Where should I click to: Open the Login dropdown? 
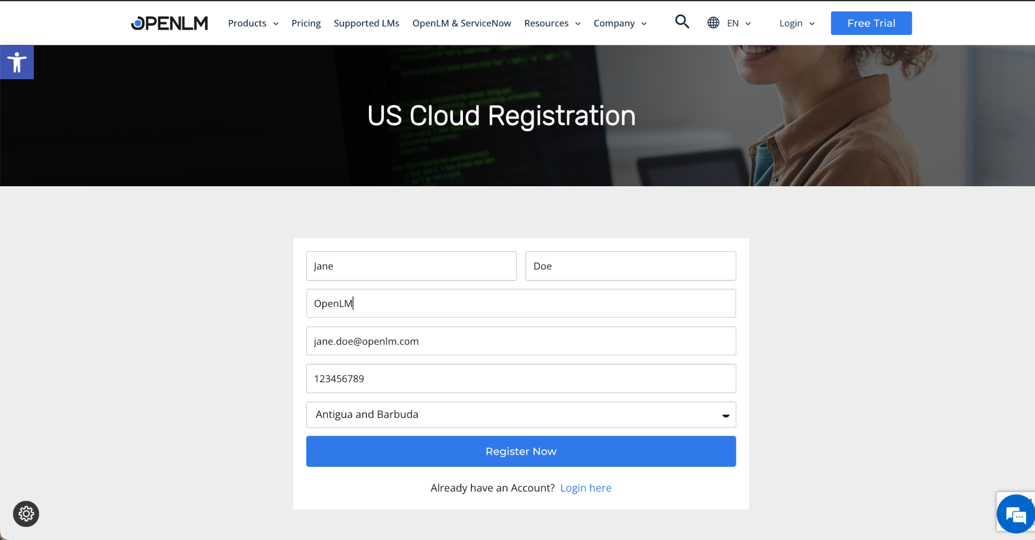(x=796, y=23)
